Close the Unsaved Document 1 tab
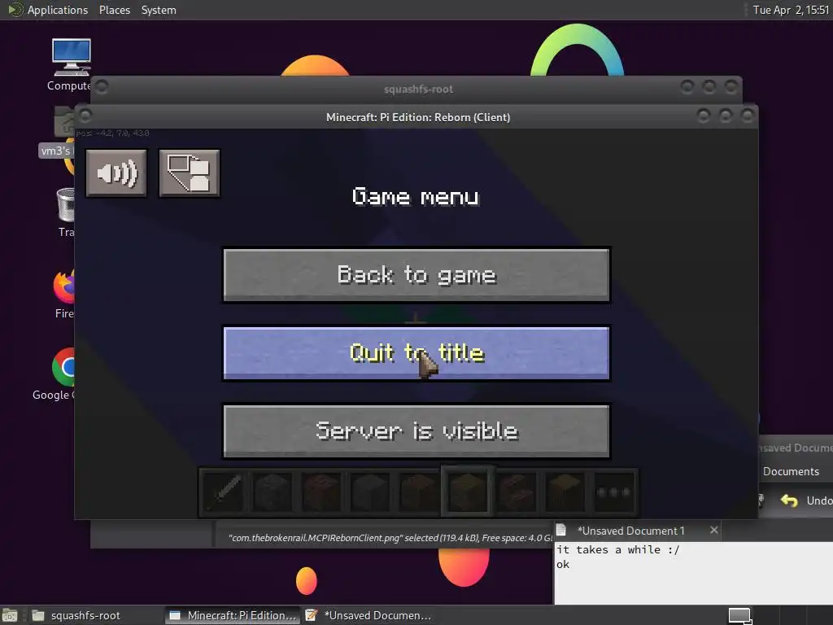The width and height of the screenshot is (833, 625). pyautogui.click(x=714, y=530)
